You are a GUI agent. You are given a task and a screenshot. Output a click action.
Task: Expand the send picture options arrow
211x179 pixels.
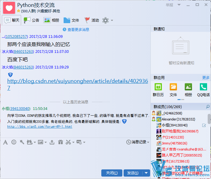[x=46, y=142]
